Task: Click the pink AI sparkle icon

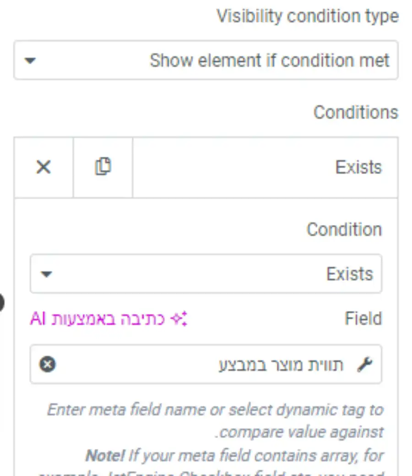Action: click(179, 319)
